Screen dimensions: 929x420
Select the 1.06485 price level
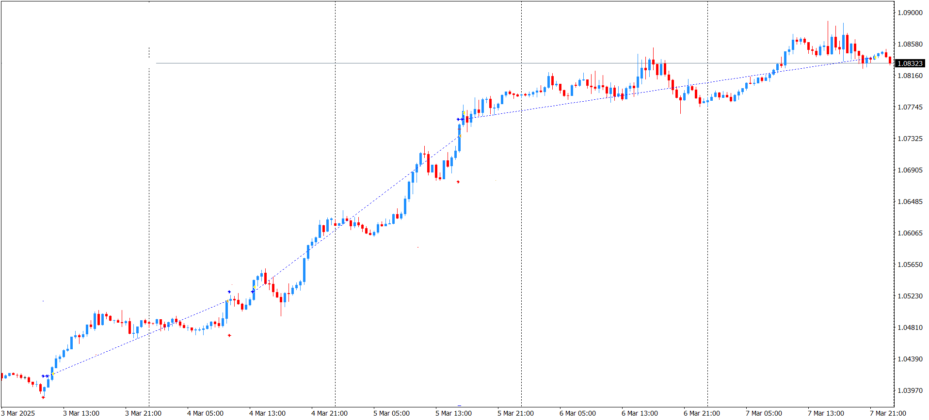click(910, 202)
